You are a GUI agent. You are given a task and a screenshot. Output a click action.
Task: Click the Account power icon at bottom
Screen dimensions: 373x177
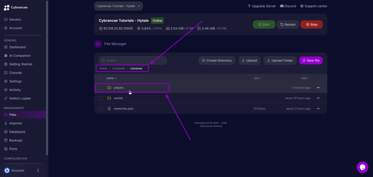pos(7,170)
